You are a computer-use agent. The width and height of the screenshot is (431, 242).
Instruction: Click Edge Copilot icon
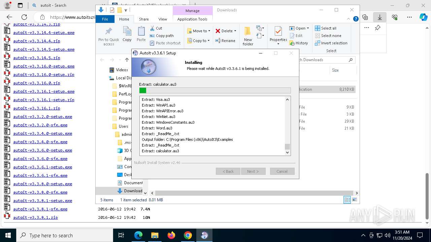click(x=423, y=17)
